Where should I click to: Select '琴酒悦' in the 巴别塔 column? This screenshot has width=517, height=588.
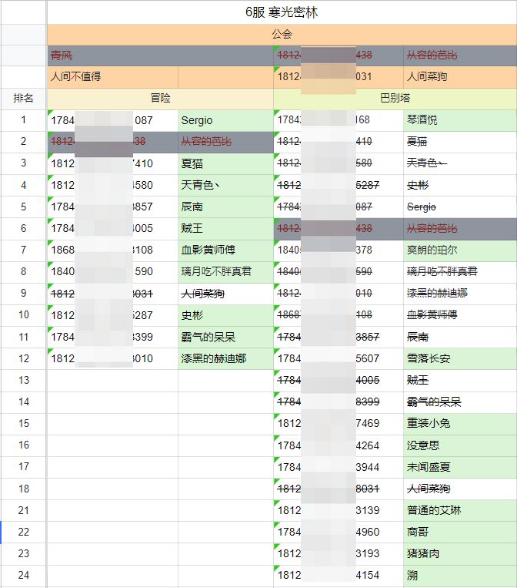click(460, 120)
